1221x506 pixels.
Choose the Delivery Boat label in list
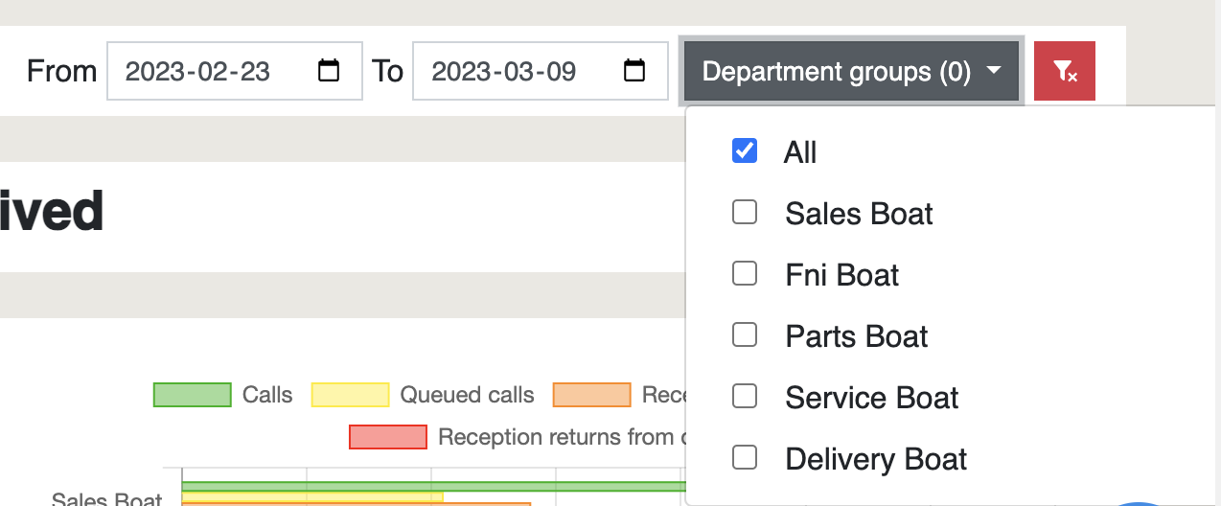coord(876,459)
